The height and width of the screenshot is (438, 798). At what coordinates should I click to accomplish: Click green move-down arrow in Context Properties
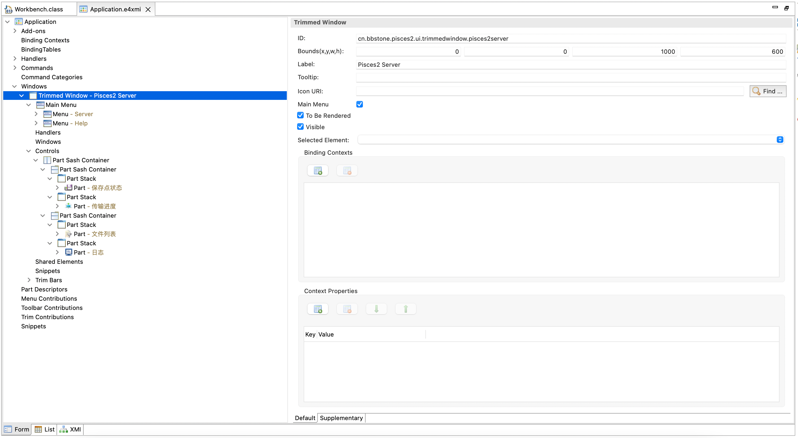(x=376, y=309)
